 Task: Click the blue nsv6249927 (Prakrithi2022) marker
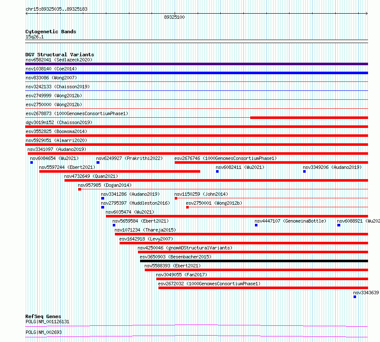click(x=98, y=162)
